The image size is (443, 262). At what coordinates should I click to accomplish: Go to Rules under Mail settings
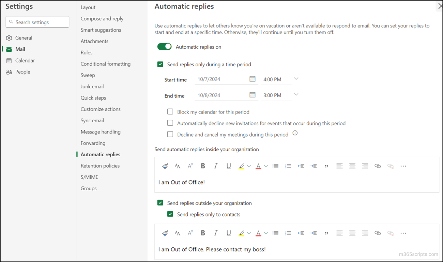point(87,52)
